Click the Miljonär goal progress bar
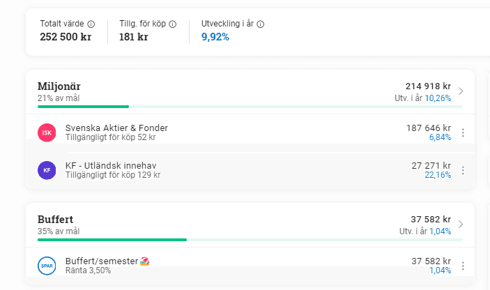The image size is (490, 290). coord(84,107)
